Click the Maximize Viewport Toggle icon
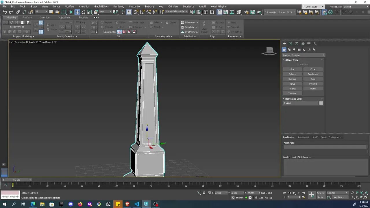The image size is (370, 208). pyautogui.click(x=366, y=197)
